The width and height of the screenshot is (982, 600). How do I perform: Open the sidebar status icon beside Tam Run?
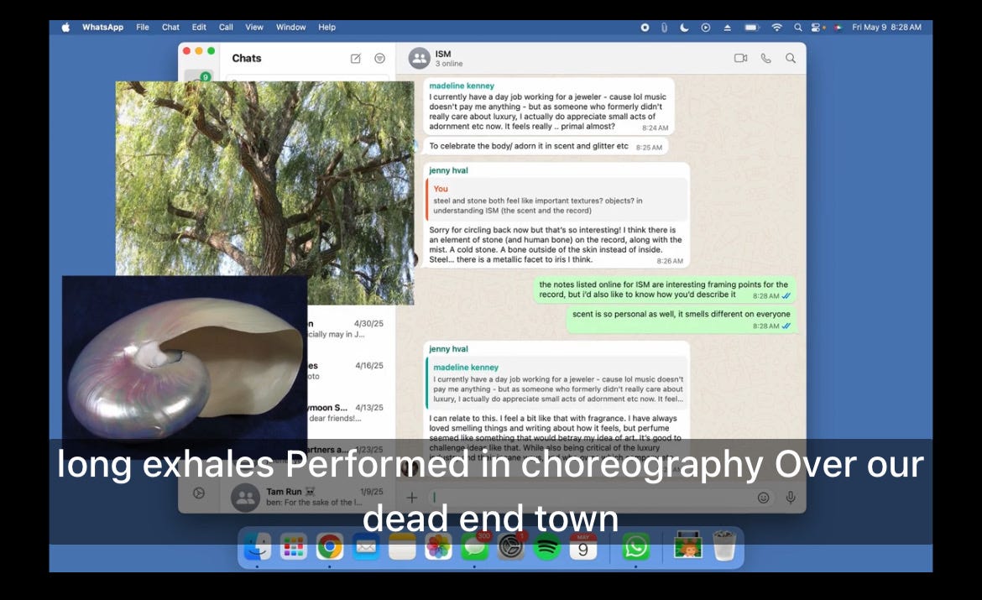pyautogui.click(x=199, y=493)
